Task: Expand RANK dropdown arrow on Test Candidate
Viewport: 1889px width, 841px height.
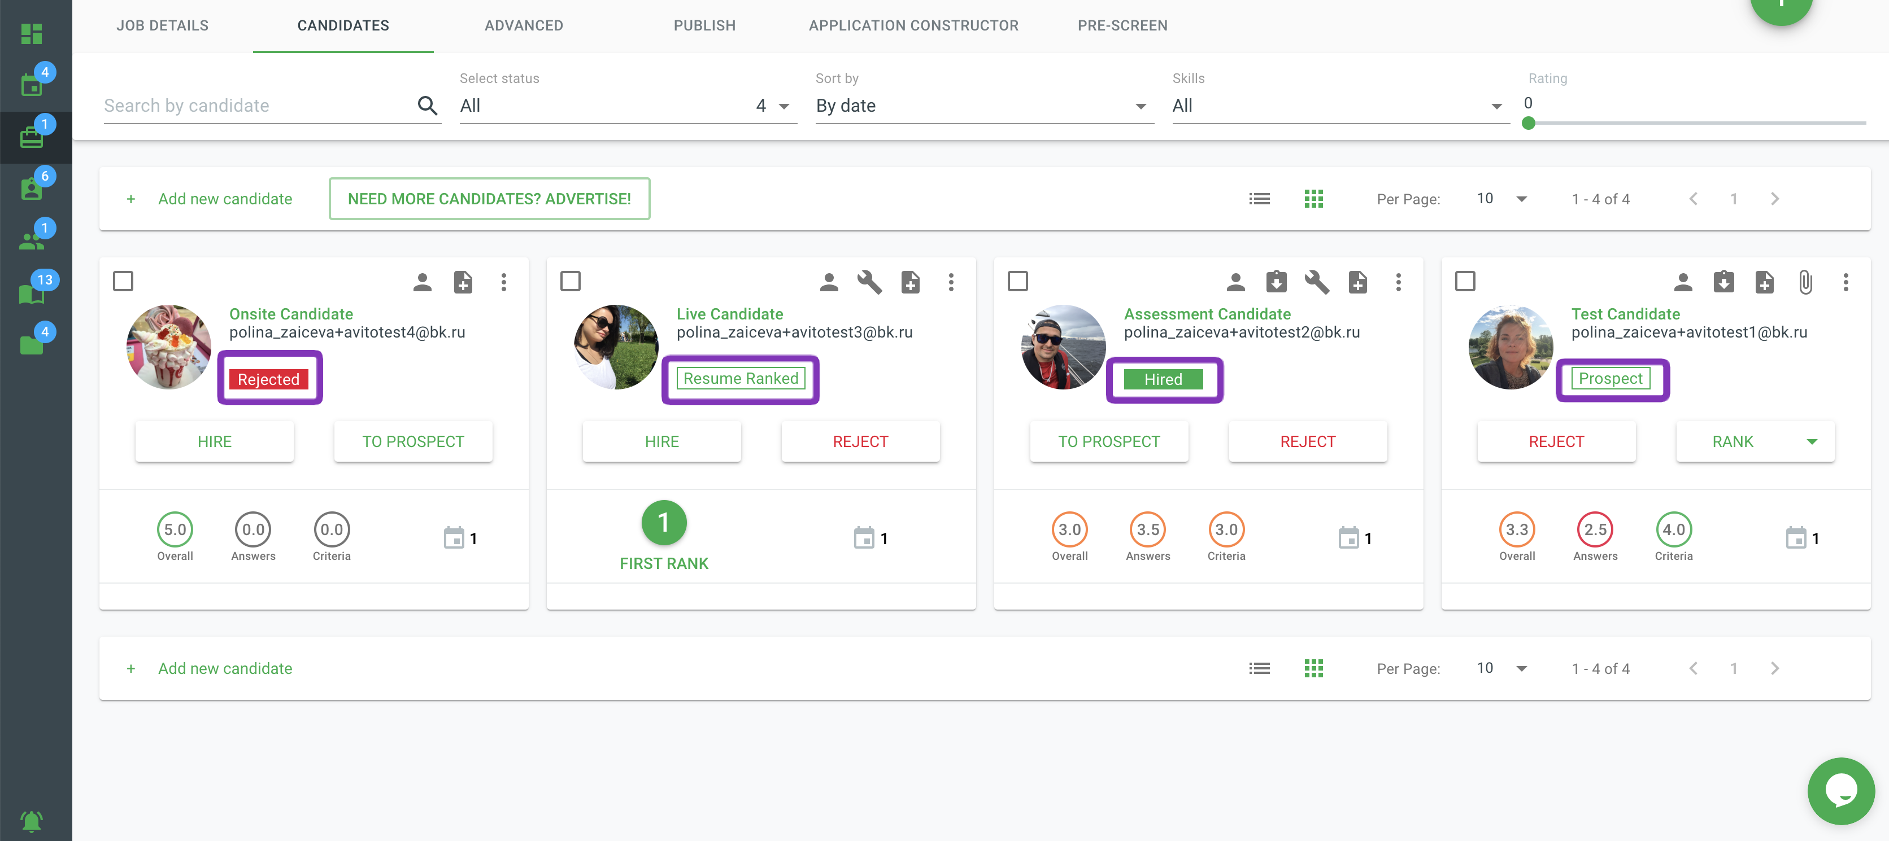Action: (1812, 442)
